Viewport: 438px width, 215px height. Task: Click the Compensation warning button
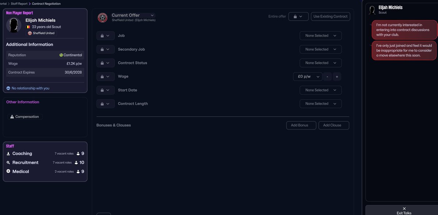click(x=25, y=117)
